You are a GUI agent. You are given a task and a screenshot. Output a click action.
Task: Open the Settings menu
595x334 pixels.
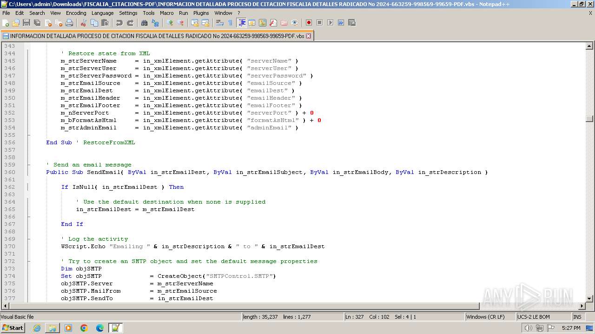click(128, 13)
